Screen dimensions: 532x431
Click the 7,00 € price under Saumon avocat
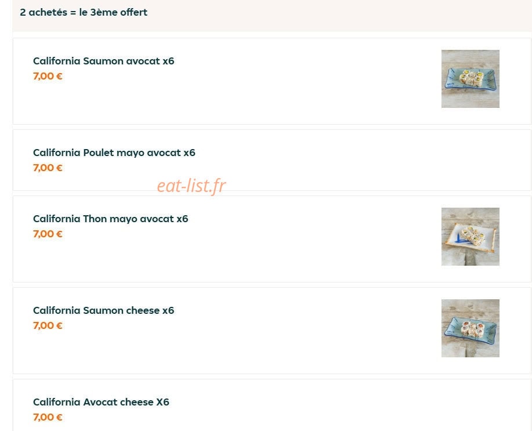point(48,76)
